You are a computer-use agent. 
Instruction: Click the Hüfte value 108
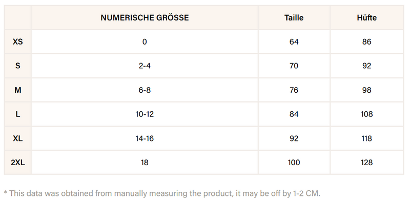[x=366, y=114]
